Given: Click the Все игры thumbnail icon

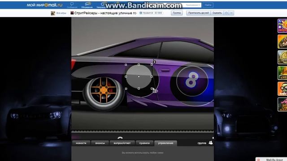Looking at the screenshot, I should pos(53,13).
